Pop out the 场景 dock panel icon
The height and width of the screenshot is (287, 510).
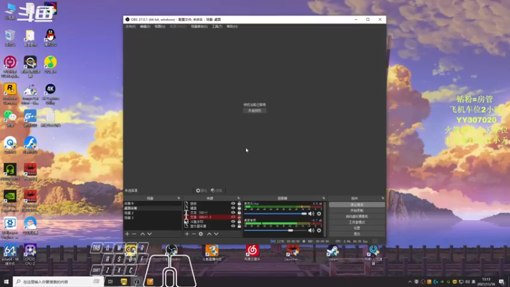[178, 198]
